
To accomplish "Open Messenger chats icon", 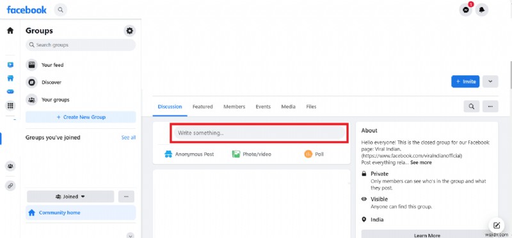I will point(466,10).
